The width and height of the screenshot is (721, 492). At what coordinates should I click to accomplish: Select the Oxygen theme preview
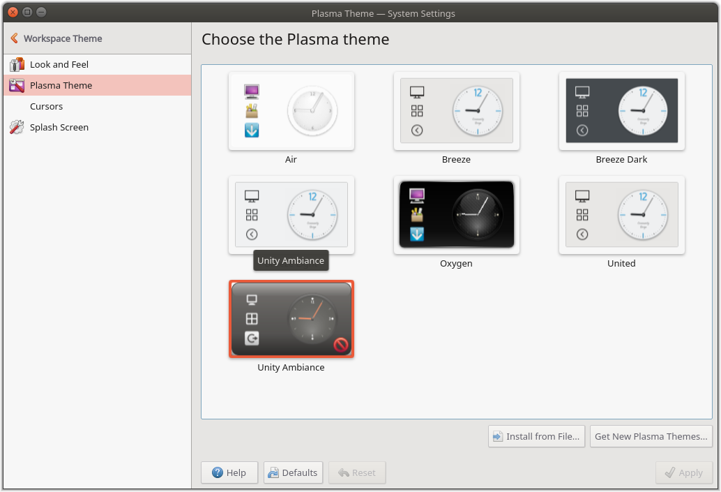pyautogui.click(x=456, y=215)
